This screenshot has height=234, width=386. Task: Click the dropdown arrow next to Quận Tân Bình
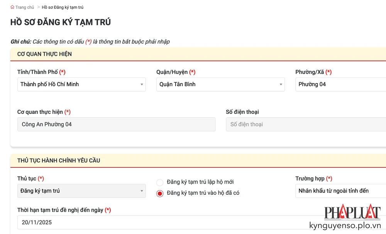pos(281,84)
